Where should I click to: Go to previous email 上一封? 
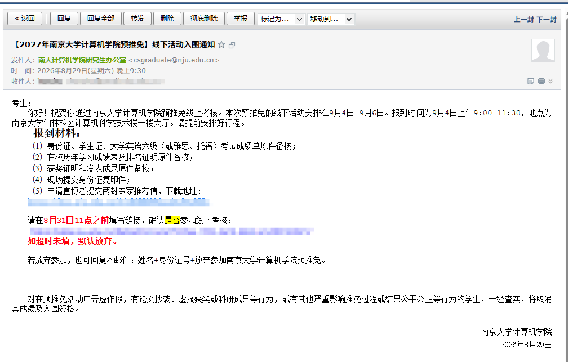pyautogui.click(x=523, y=20)
